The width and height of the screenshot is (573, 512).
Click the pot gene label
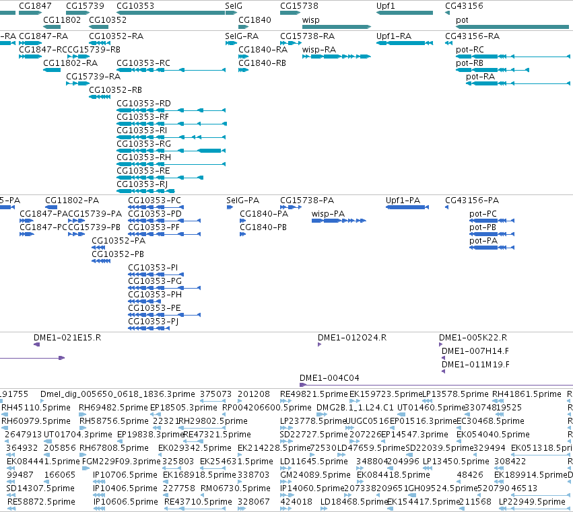pyautogui.click(x=462, y=20)
